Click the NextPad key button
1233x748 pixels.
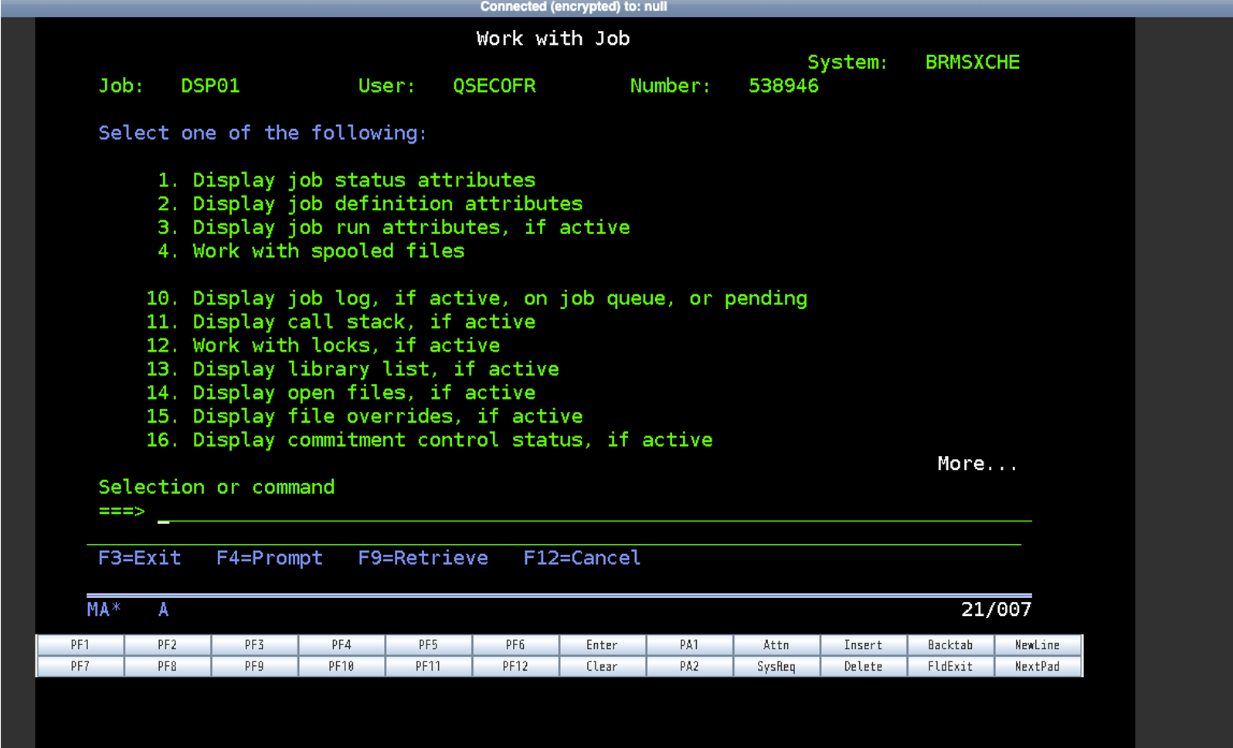[1038, 666]
